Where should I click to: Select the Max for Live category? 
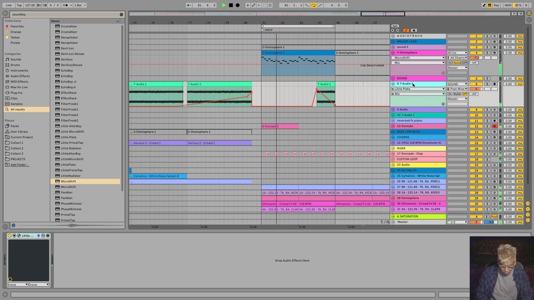click(19, 87)
